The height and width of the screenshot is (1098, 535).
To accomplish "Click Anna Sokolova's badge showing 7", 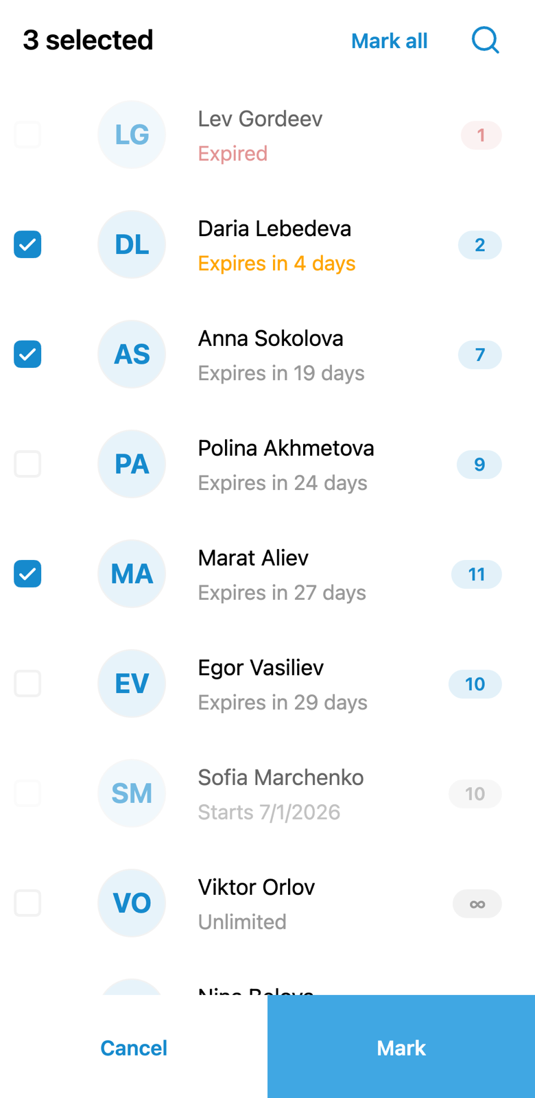I will coord(480,355).
